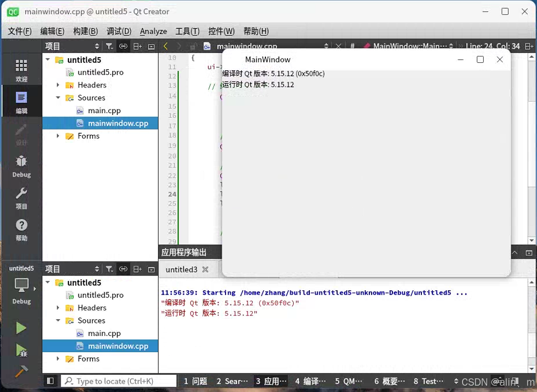537x392 pixels.
Task: Open the top 项目 view dropdown
Action: click(72, 46)
